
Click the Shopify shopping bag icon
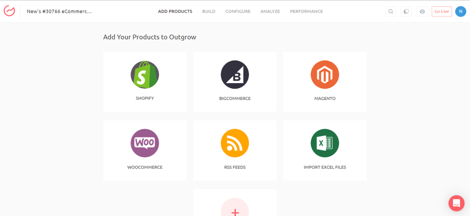145,74
